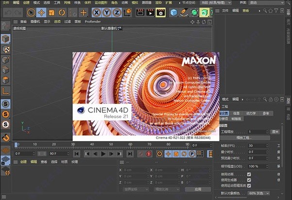This screenshot has height=200, width=292.
Task: Open the 创建 menu in main menu bar
Action: 26,2
